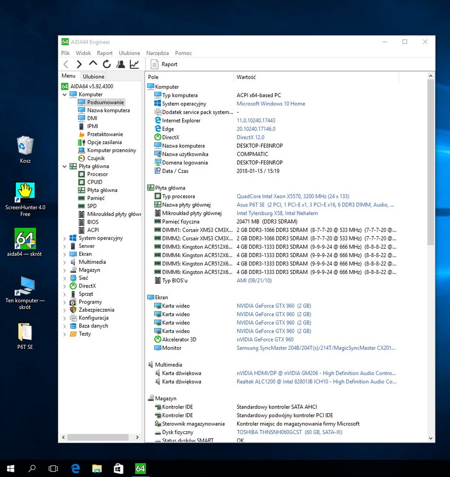Expand the Programy tree node
This screenshot has height=477, width=450.
(64, 302)
